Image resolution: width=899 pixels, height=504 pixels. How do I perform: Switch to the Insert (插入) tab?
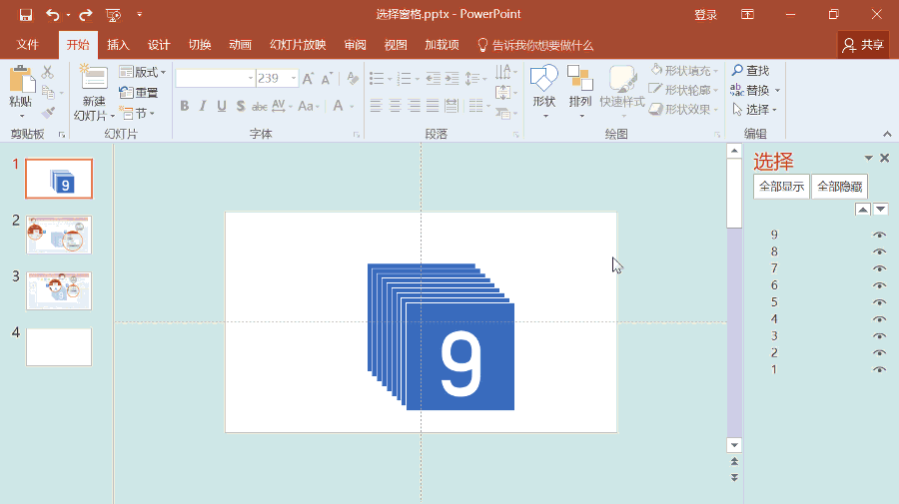pos(118,45)
